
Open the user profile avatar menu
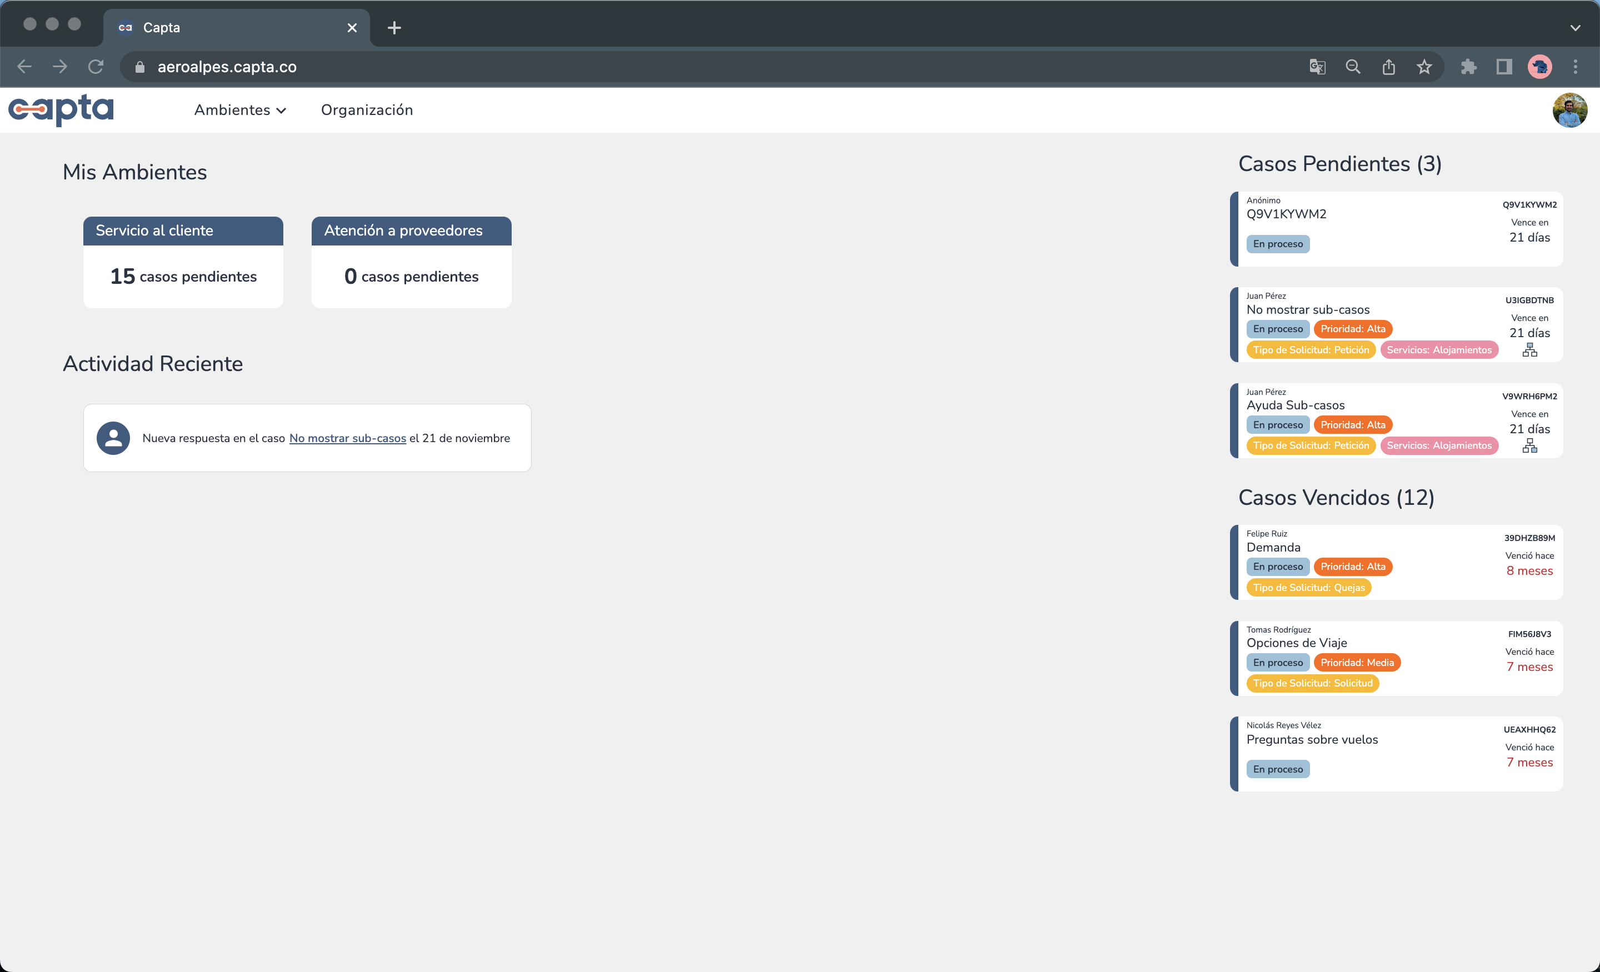coord(1569,110)
